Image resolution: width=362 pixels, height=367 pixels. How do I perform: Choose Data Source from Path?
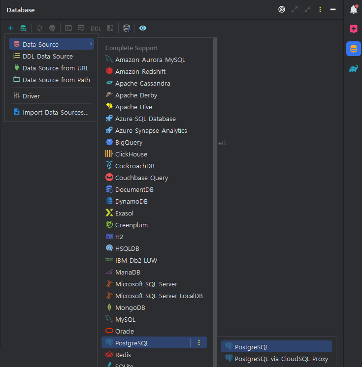click(52, 80)
